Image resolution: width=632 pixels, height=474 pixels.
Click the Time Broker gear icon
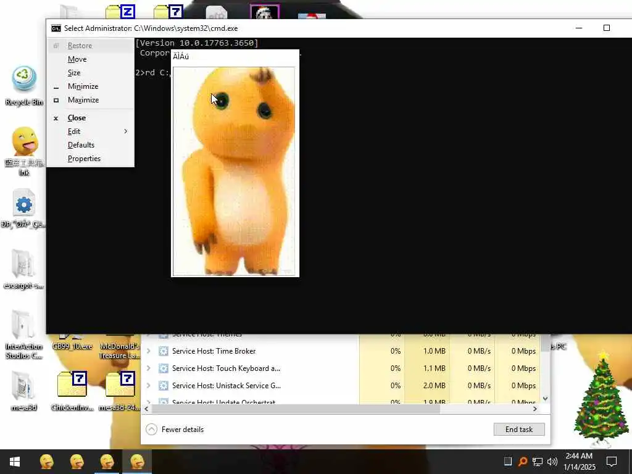(x=163, y=351)
